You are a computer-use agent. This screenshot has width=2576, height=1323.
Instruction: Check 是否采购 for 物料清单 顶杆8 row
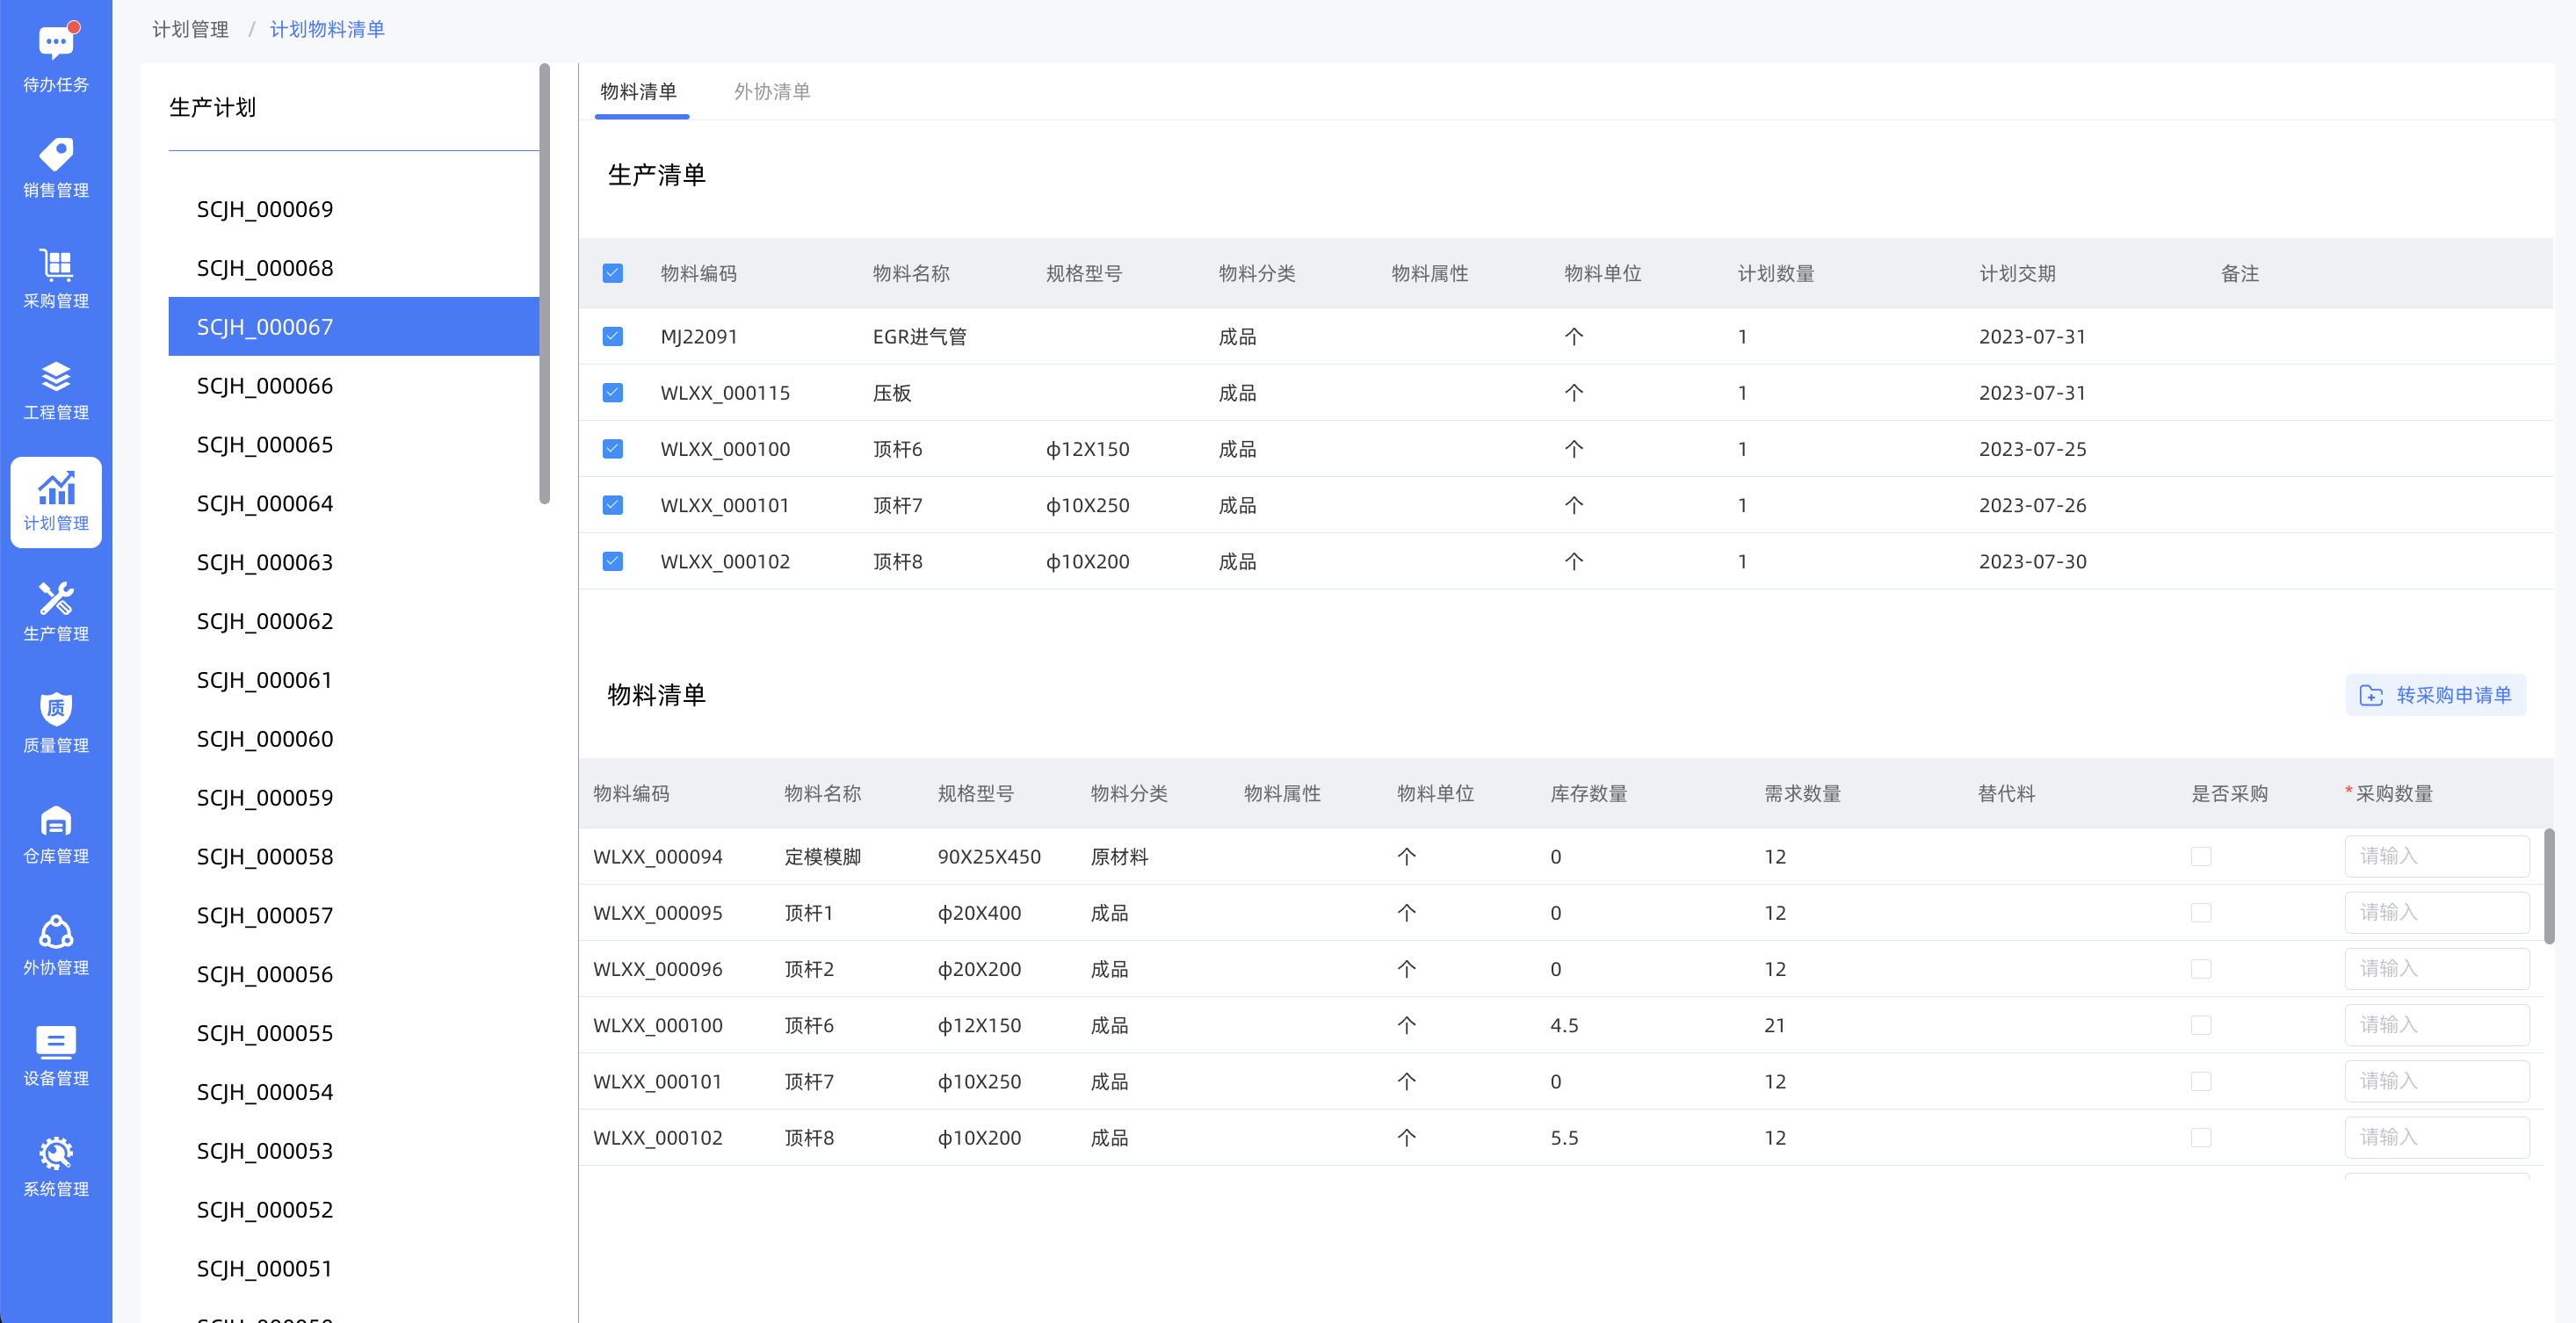tap(2201, 1137)
